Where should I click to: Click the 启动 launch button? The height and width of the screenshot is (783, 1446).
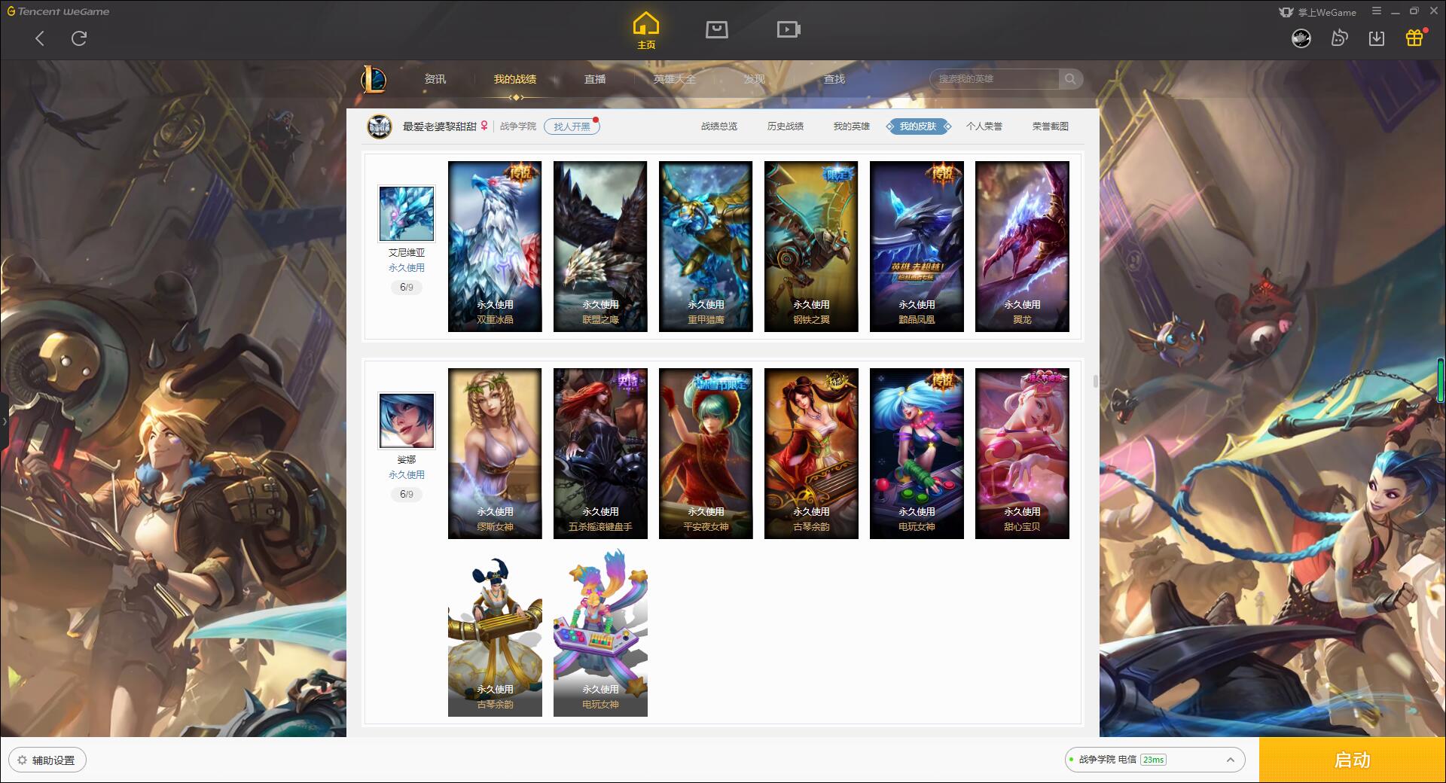[x=1352, y=760]
